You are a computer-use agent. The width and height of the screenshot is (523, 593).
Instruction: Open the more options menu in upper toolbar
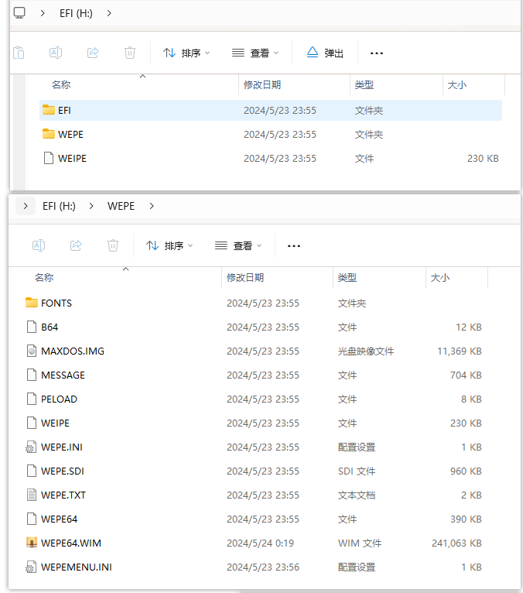coord(377,53)
